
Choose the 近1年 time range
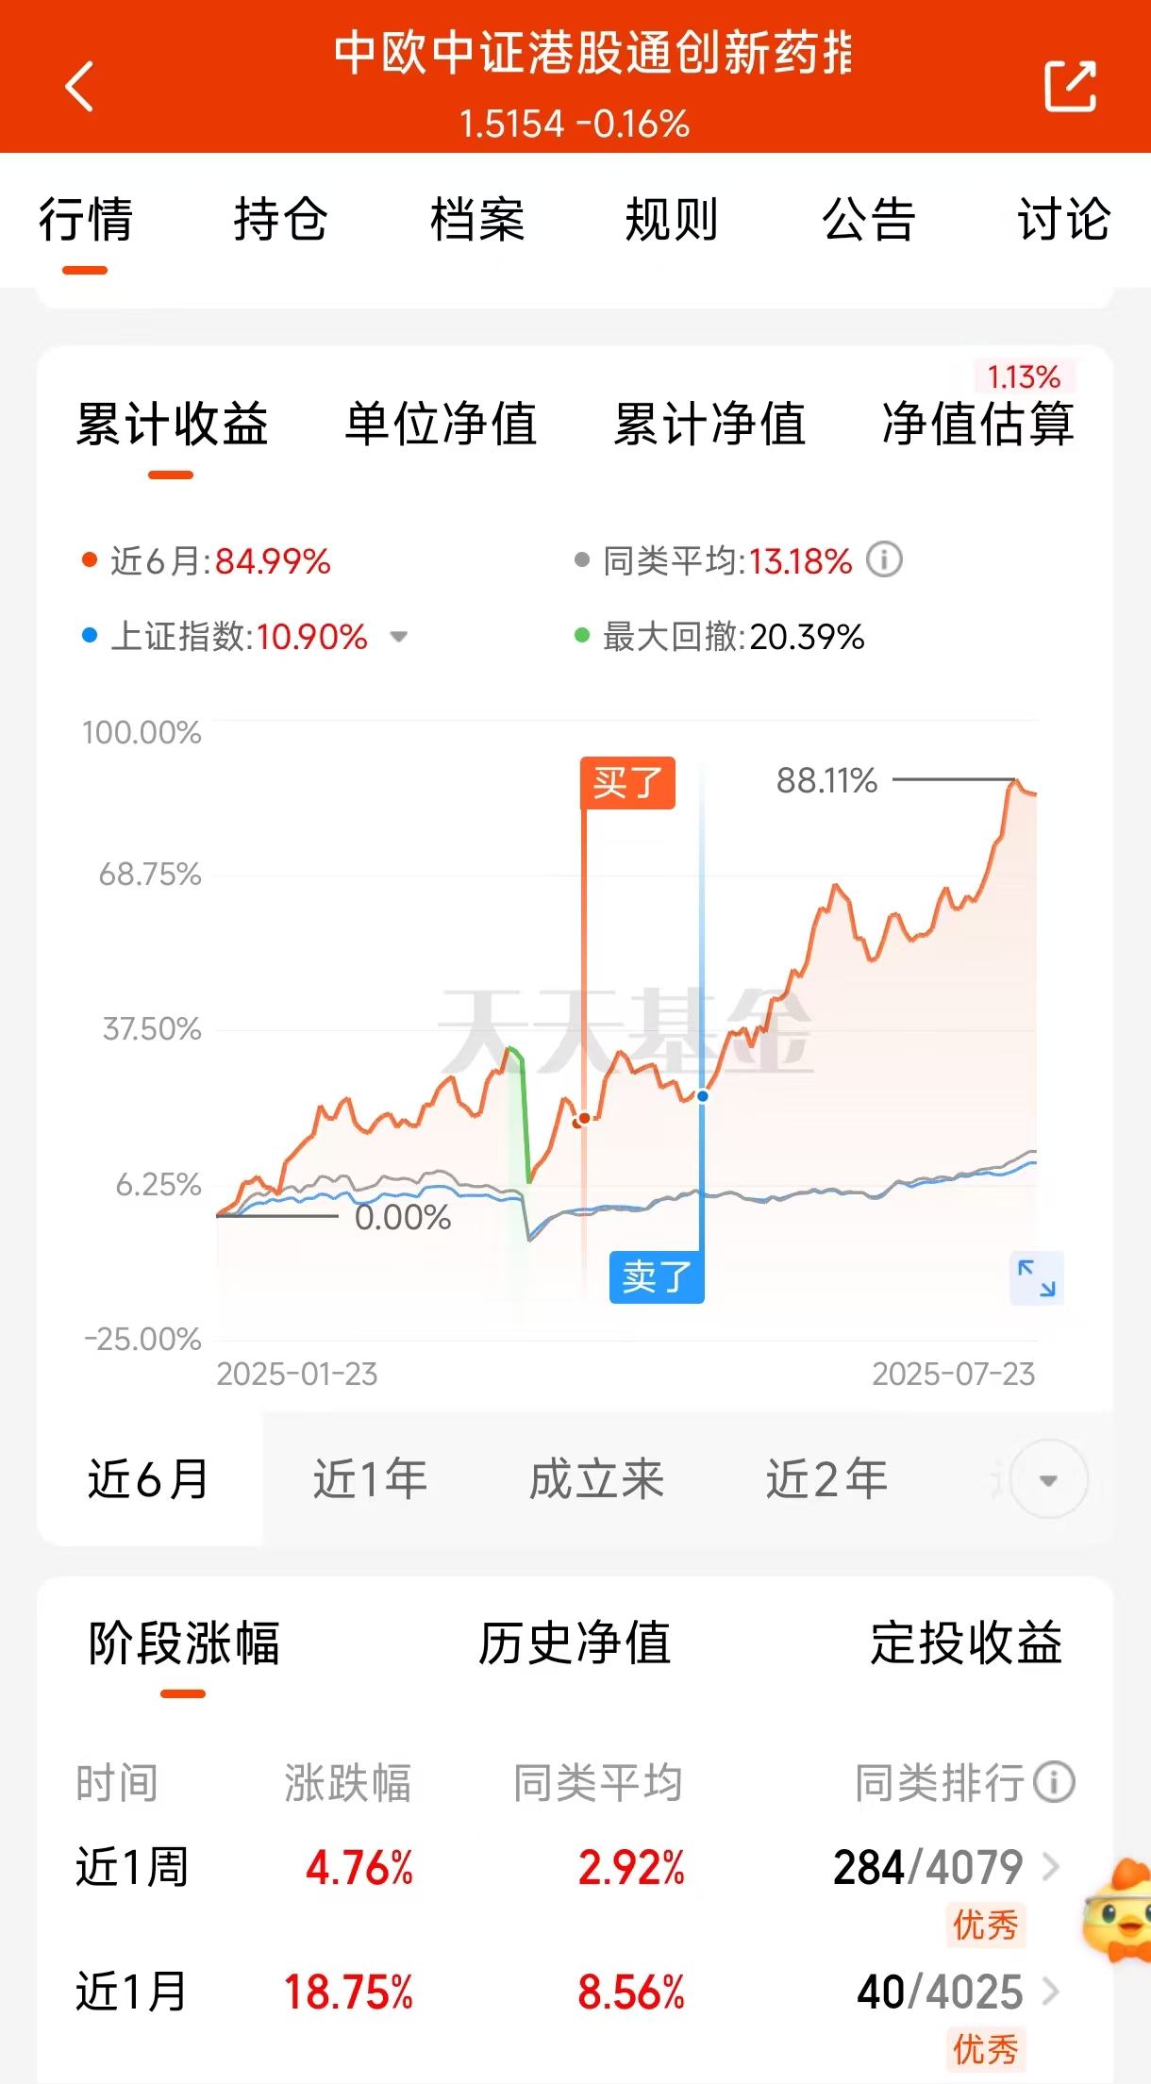(x=370, y=1479)
